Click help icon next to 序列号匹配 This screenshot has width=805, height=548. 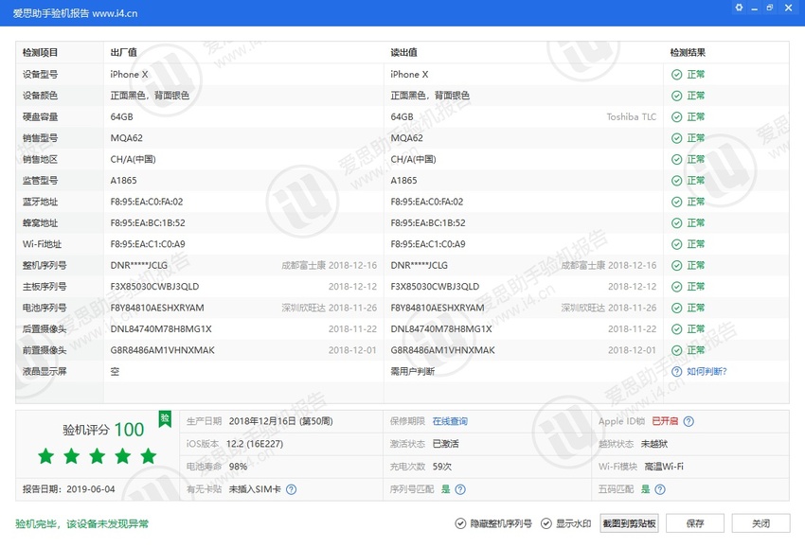pos(460,489)
